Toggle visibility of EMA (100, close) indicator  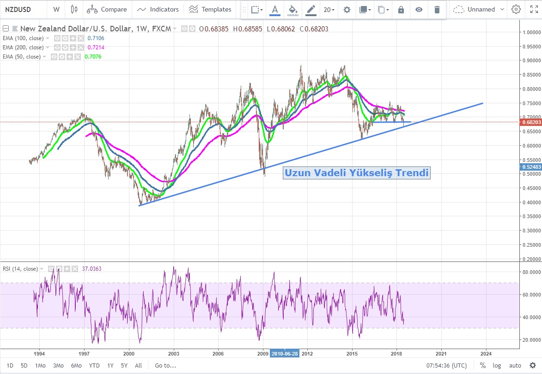pyautogui.click(x=58, y=38)
